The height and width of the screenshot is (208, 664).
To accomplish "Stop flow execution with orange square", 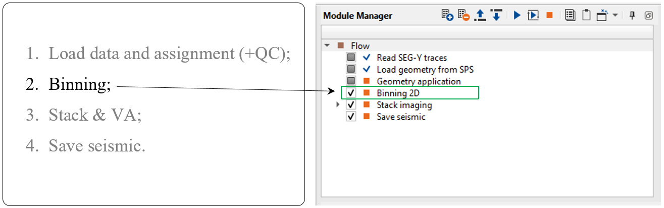I will coord(549,15).
